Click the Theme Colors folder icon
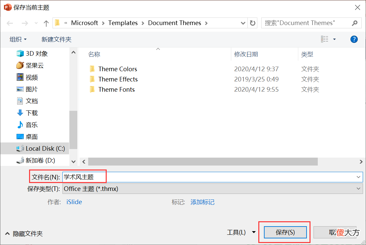366x245 pixels. 92,69
